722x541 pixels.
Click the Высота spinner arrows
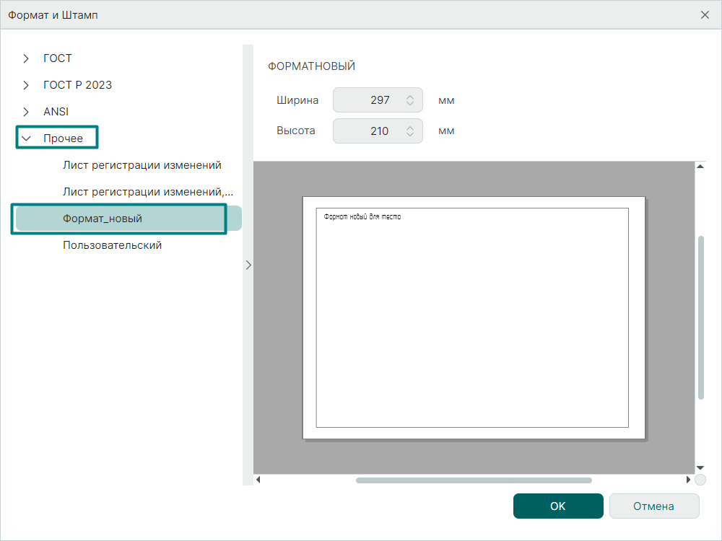coord(410,131)
